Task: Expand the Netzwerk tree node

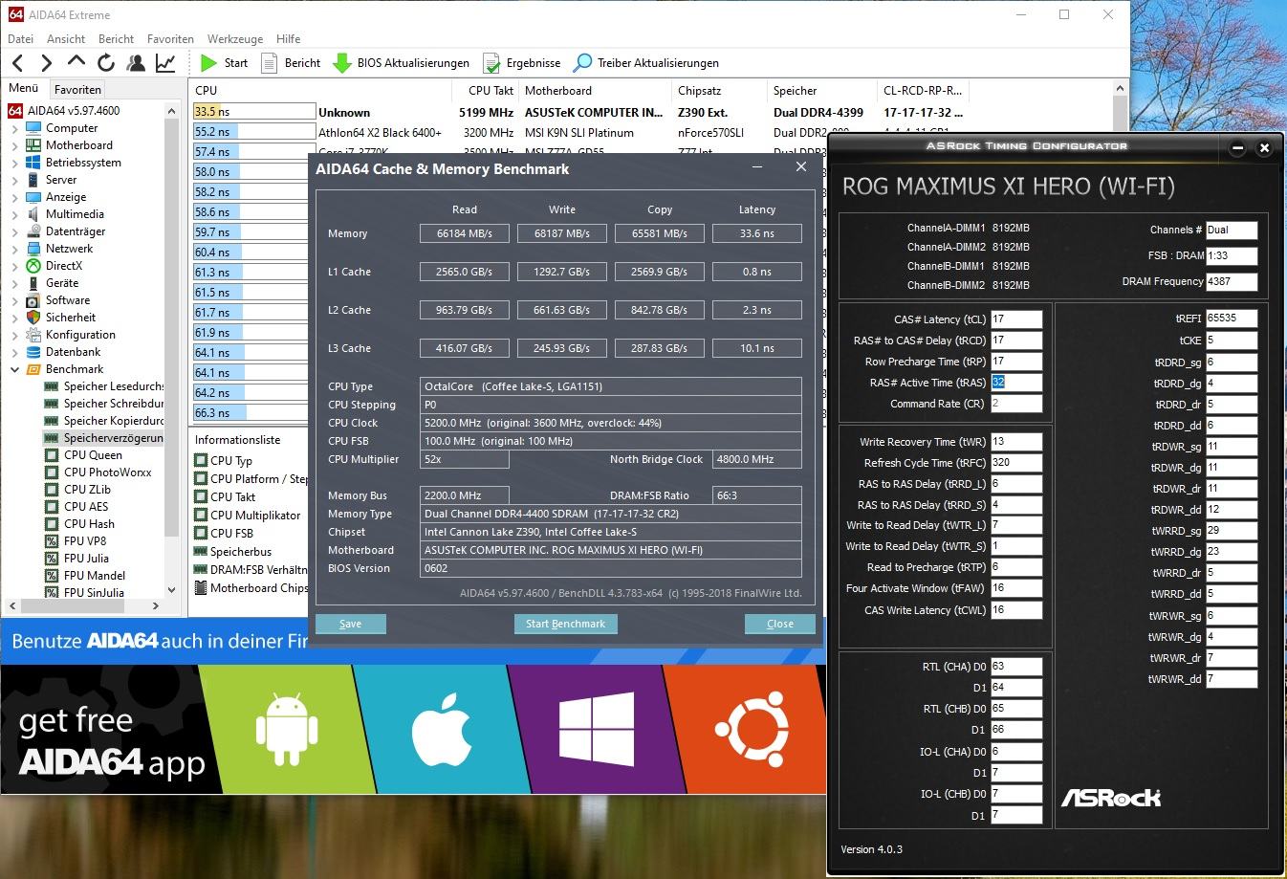Action: click(x=14, y=249)
